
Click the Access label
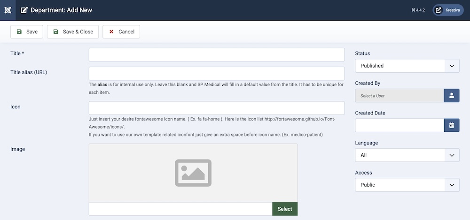[363, 173]
